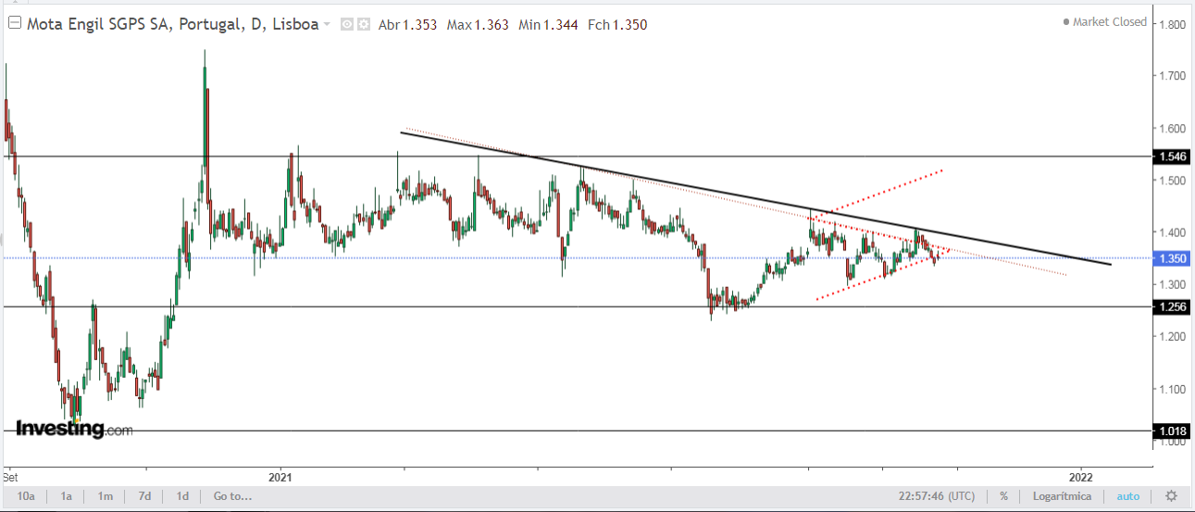The height and width of the screenshot is (512, 1195).
Task: Select the 7d time range
Action: click(x=144, y=496)
